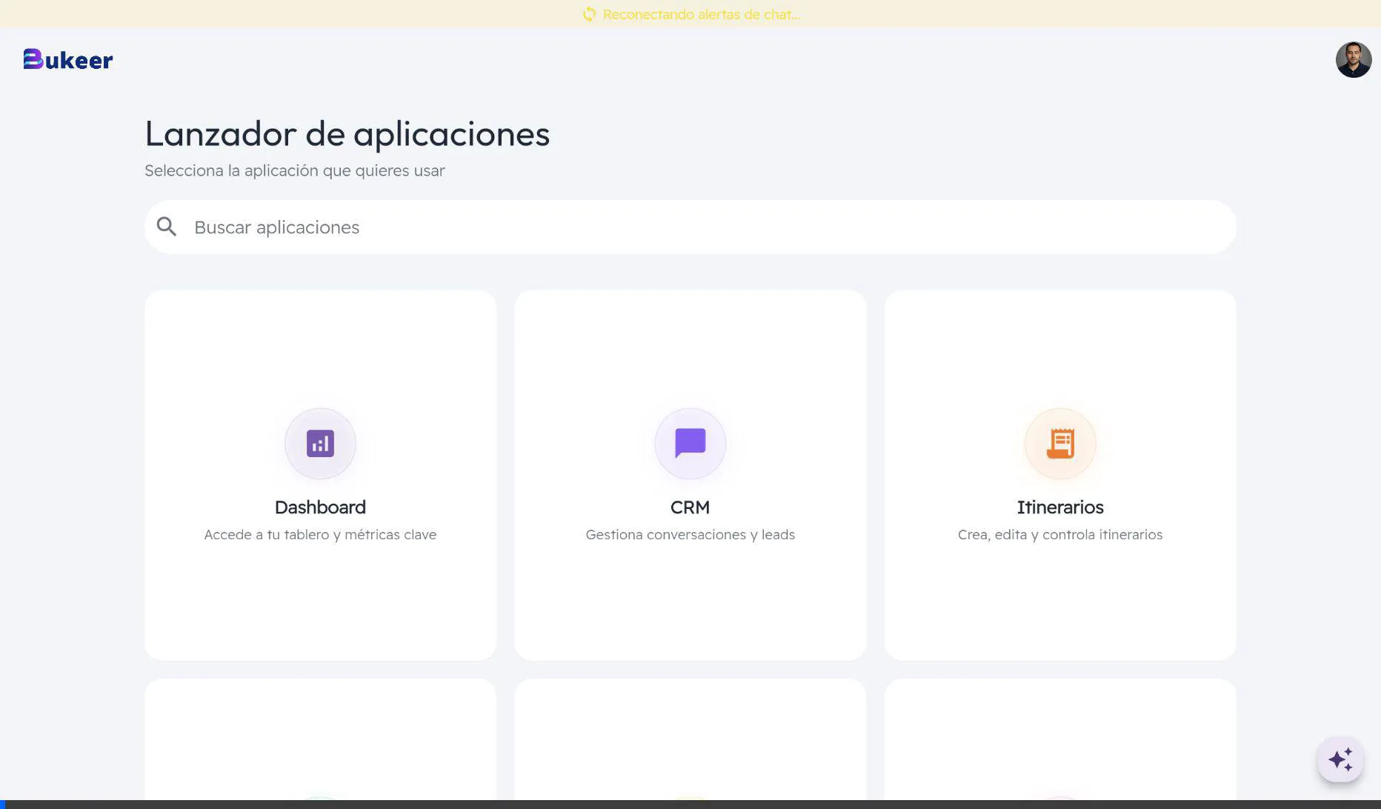Open the AI sparkle assistant button
1381x809 pixels.
point(1340,759)
